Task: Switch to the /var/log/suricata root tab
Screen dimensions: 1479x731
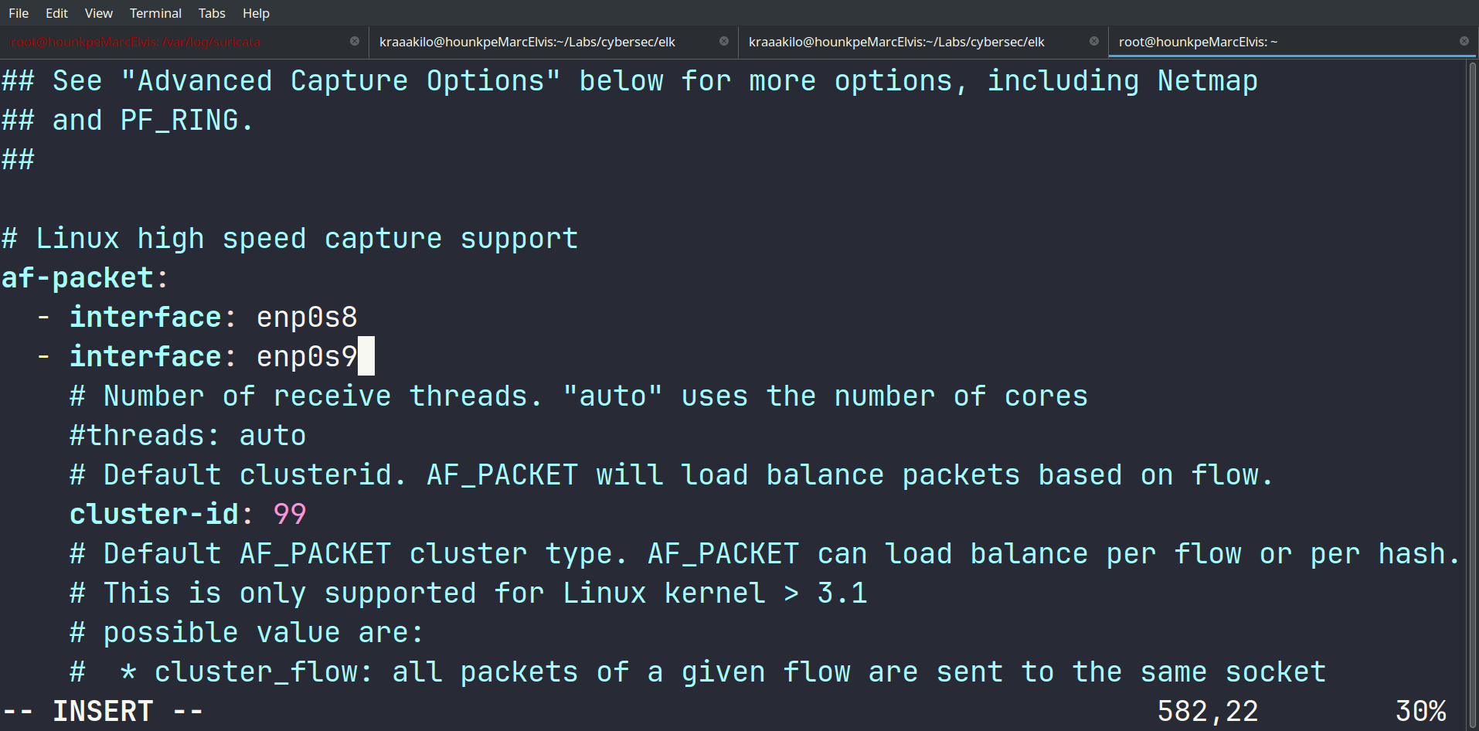Action: pos(135,42)
